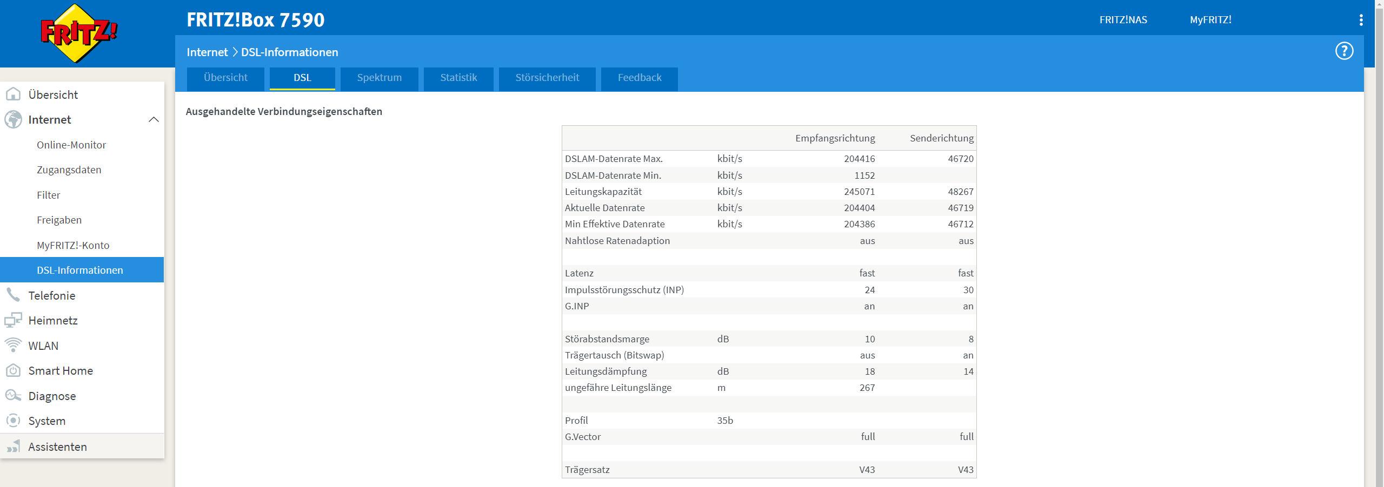Open MyFRITZ! link in header

point(1210,20)
